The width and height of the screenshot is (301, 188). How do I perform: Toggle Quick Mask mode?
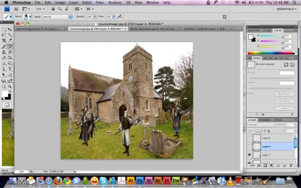tap(7, 105)
